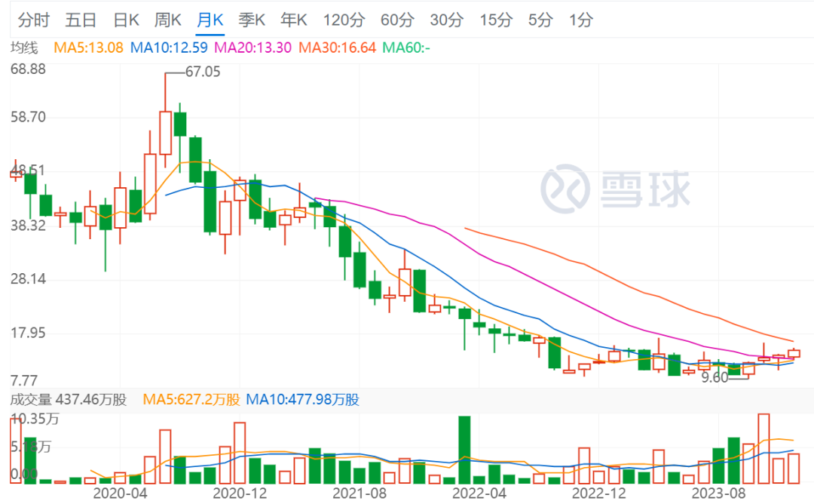
Task: Switch to the 分时 chart tab
Action: [x=33, y=20]
